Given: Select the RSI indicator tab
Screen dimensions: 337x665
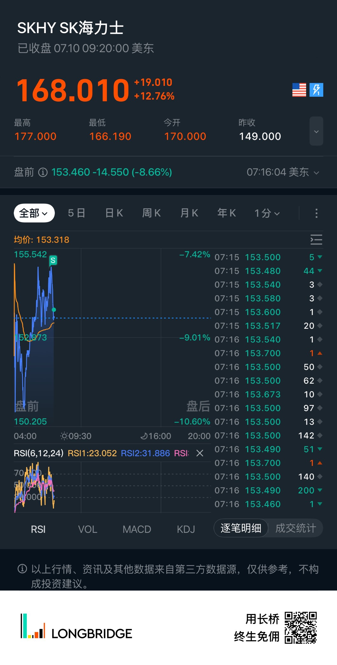Looking at the screenshot, I should click(38, 529).
